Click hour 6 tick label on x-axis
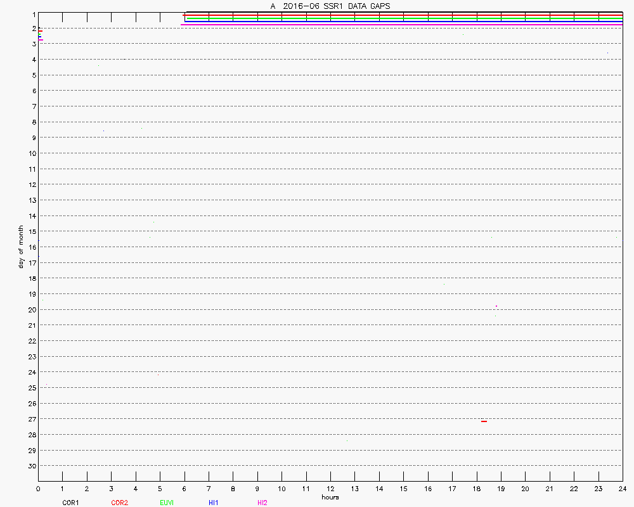The height and width of the screenshot is (507, 634). tap(184, 489)
